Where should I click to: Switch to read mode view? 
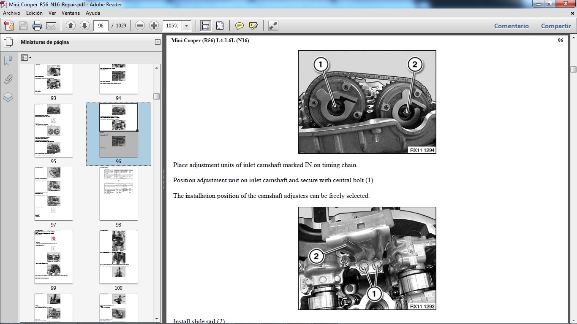coord(273,26)
